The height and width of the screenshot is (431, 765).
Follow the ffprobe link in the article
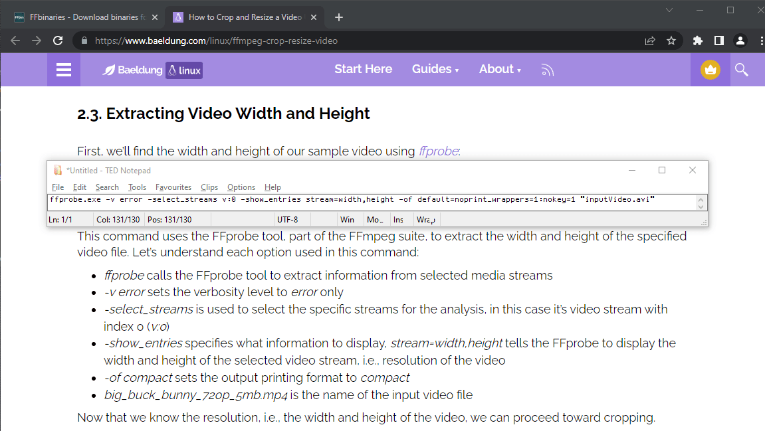click(439, 151)
